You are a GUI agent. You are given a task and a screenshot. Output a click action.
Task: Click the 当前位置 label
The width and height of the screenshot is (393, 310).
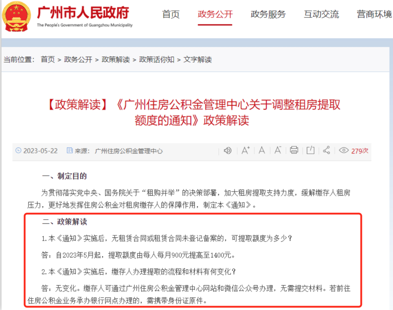tap(19, 60)
